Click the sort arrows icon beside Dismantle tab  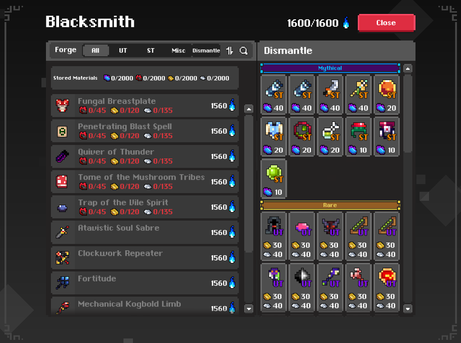[x=230, y=50]
